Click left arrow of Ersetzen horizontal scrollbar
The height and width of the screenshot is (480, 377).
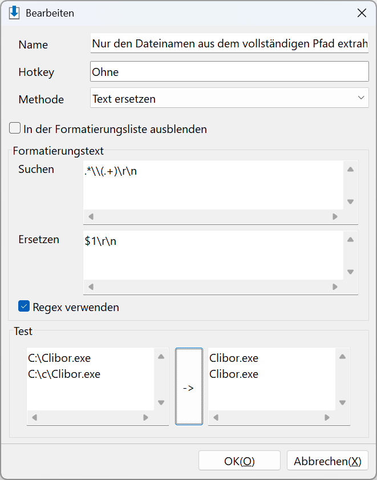tap(91, 287)
